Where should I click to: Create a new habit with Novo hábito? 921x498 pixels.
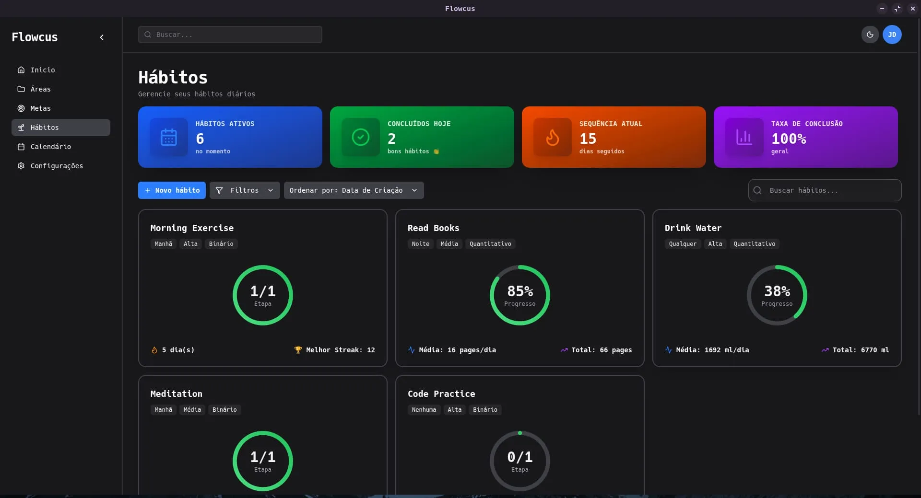[172, 190]
